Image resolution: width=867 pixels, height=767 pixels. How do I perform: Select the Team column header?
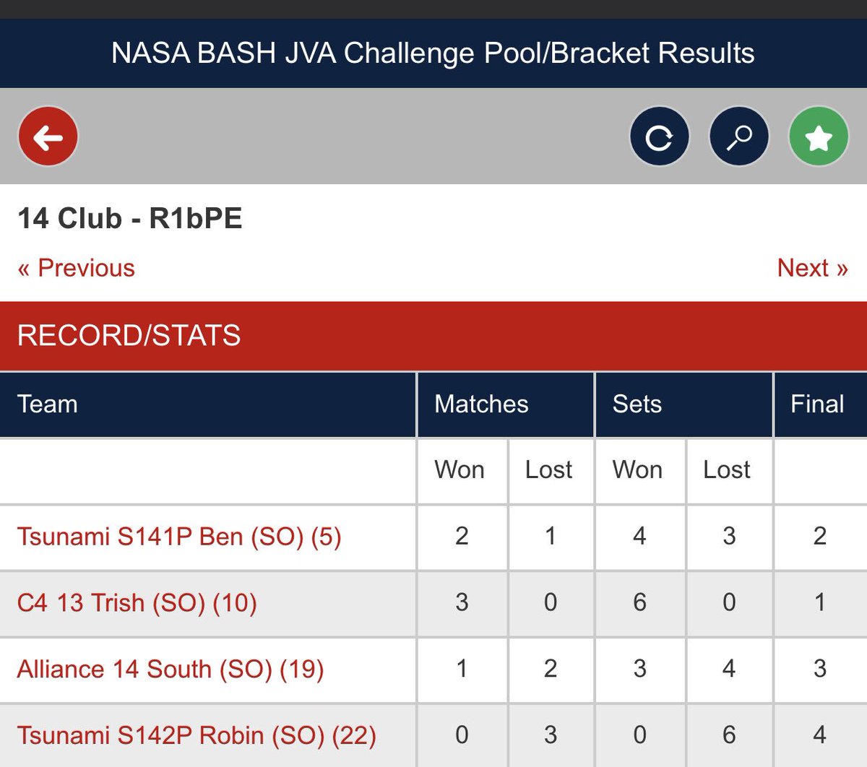click(x=208, y=404)
